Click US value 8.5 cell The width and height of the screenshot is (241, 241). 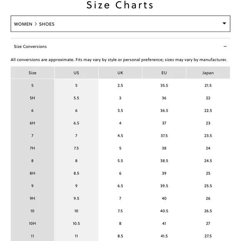point(76,173)
